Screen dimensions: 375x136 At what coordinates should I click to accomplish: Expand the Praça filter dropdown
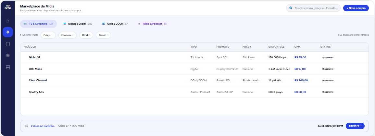48,35
